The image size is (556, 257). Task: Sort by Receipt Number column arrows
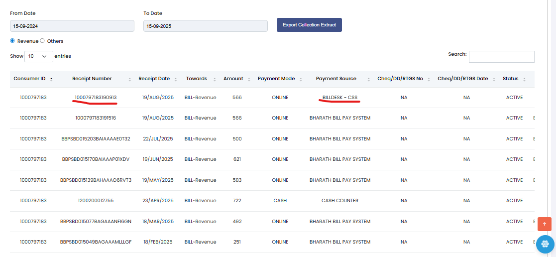tap(130, 79)
